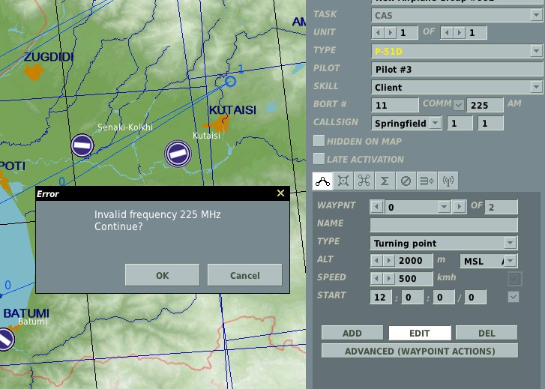This screenshot has height=389, width=545.
Task: Click the SPEED value field 500
Action: click(414, 279)
